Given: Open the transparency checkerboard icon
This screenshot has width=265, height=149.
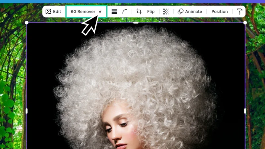Looking at the screenshot, I should tap(166, 12).
